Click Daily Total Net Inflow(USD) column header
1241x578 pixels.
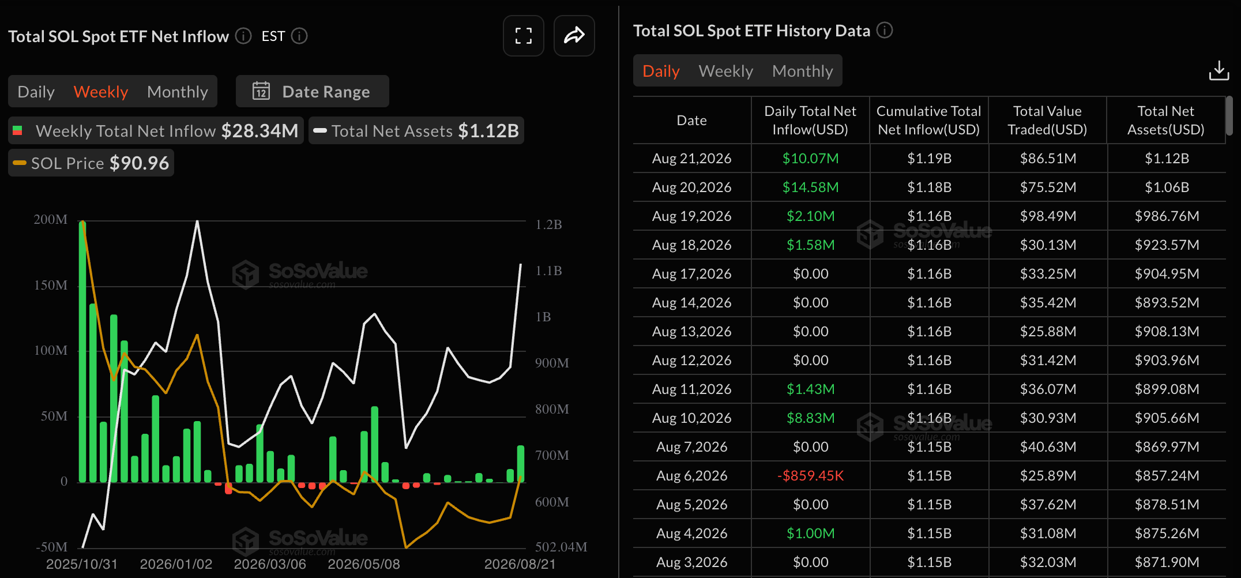(x=810, y=120)
